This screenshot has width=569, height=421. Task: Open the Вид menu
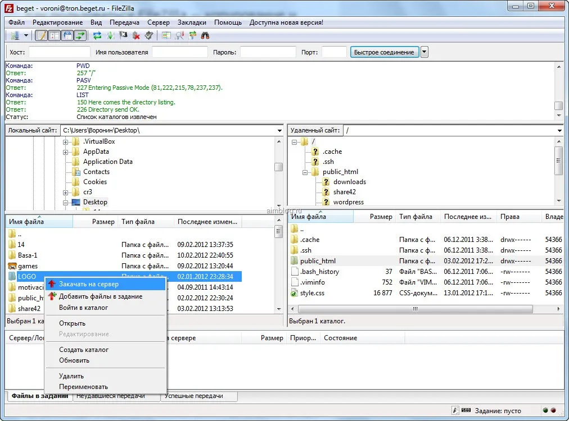96,22
